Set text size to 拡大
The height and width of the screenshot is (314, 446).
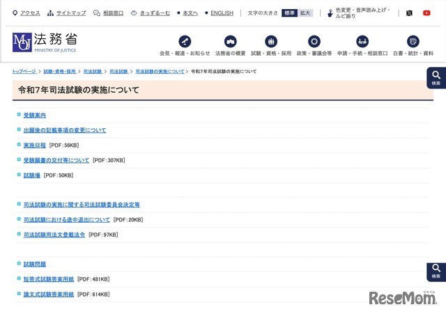click(x=305, y=13)
